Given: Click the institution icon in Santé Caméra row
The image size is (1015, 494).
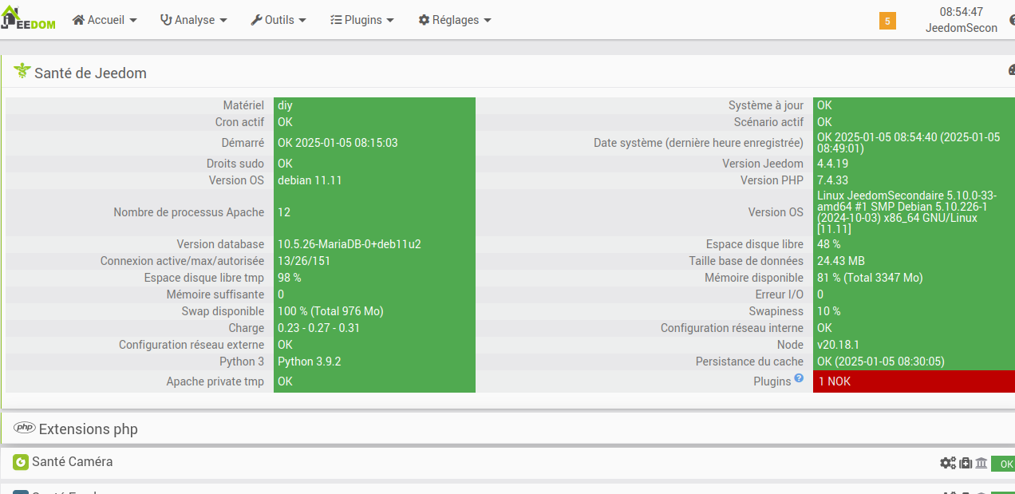Looking at the screenshot, I should [x=981, y=463].
